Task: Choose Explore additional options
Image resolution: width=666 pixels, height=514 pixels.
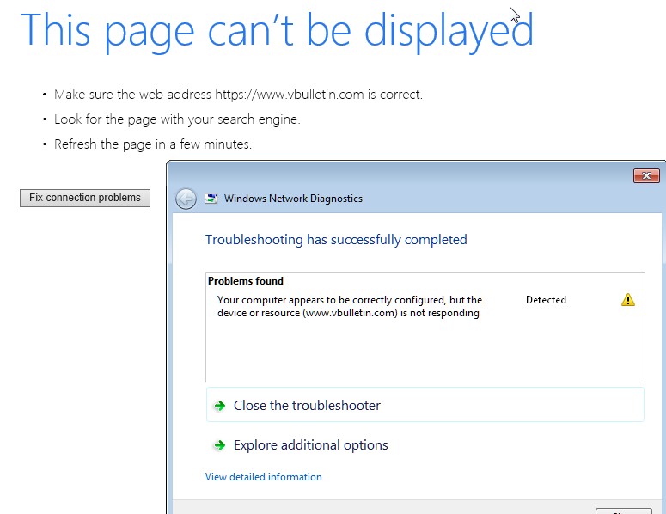Action: [x=310, y=445]
